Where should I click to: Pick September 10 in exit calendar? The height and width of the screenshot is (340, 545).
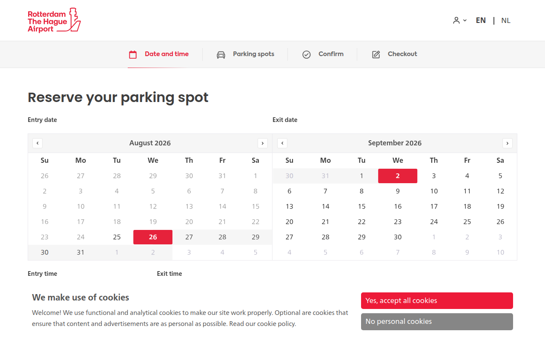(434, 191)
